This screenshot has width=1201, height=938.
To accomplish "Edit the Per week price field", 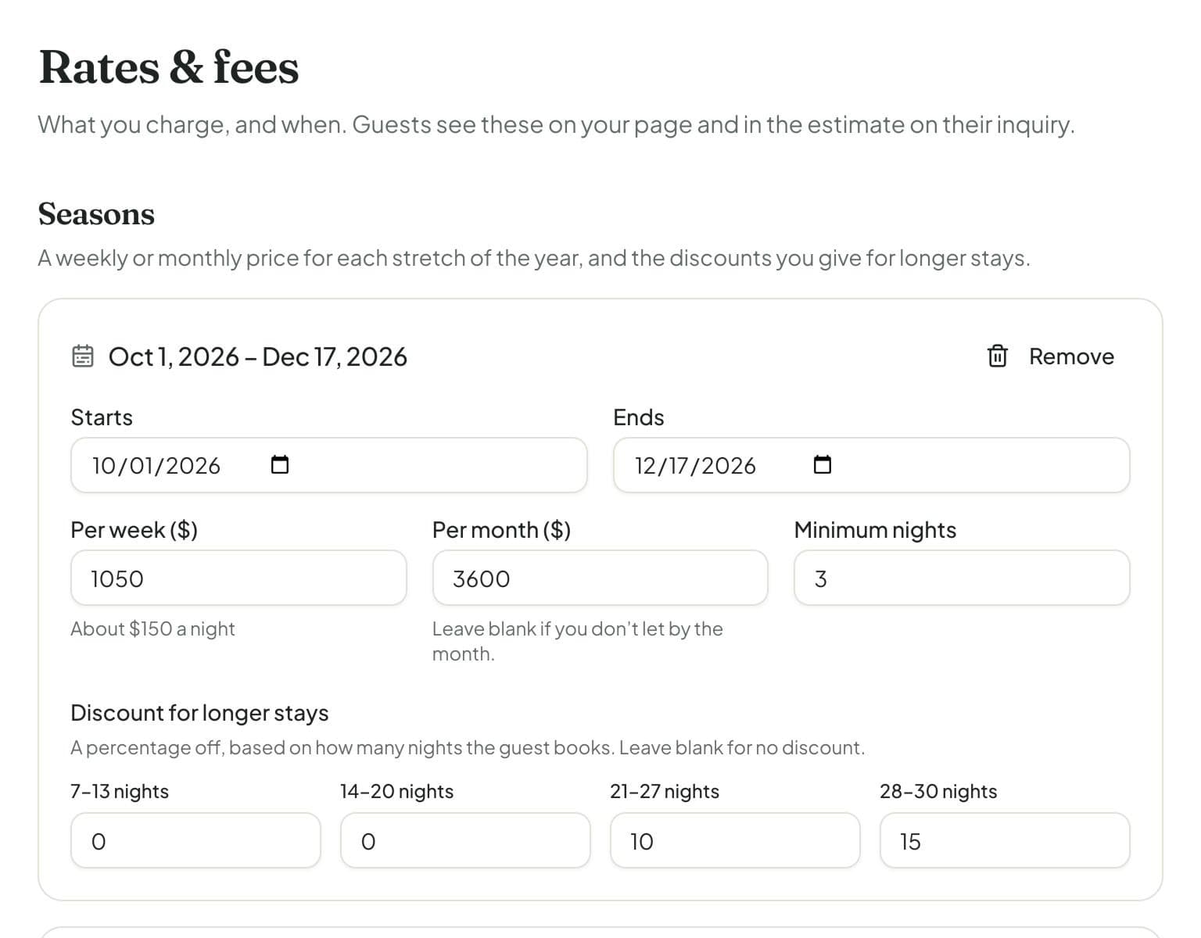I will (x=238, y=578).
